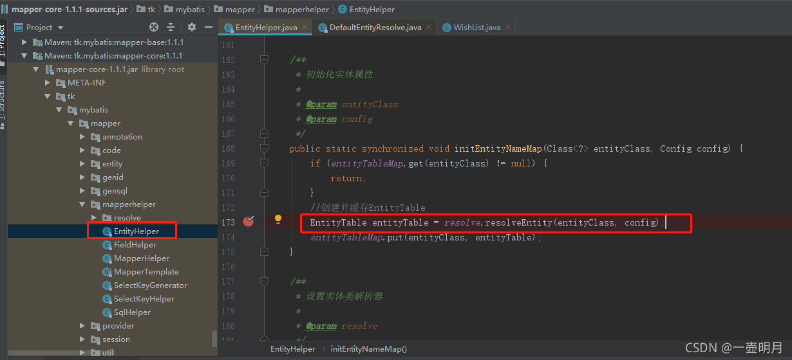The image size is (792, 360).
Task: Click the locate/scroll-from-source target icon
Action: click(x=154, y=27)
